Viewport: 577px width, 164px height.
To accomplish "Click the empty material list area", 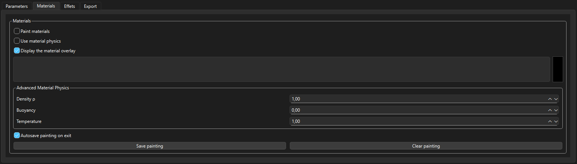I will [x=281, y=69].
